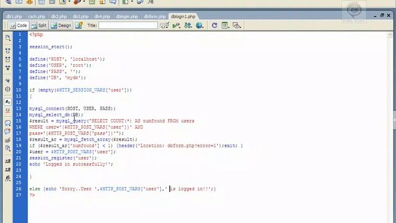Open Images dropdown arrow in Insert bar
Screen dimensions: 396x223
tap(69, 2)
